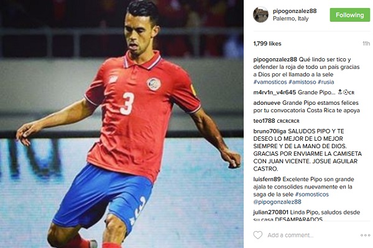Visit commenter julian270801 profile
The height and width of the screenshot is (248, 373).
click(x=270, y=212)
